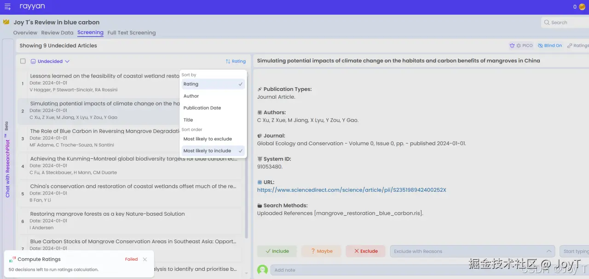Choose Most likely to exclude order
Viewport: 589px width, 279px height.
[x=213, y=139]
